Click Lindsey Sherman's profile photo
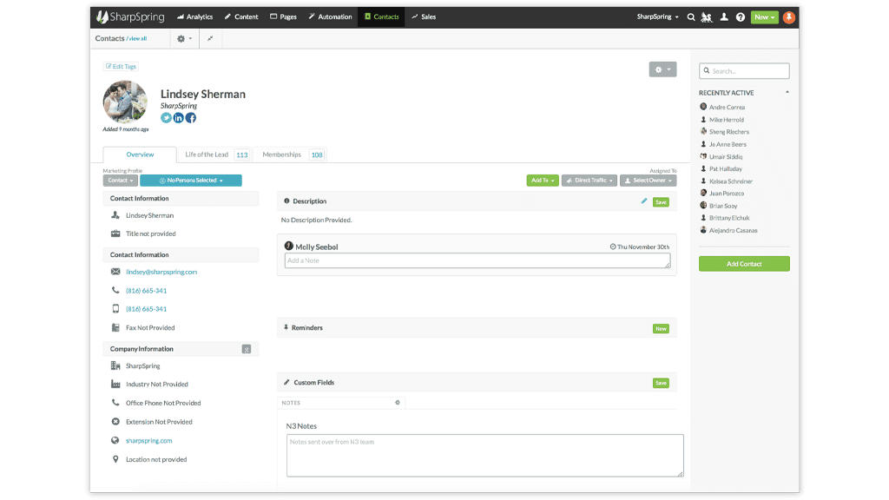 click(125, 102)
